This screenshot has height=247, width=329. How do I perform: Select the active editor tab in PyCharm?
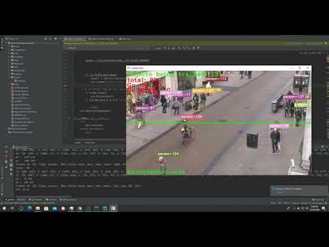point(75,39)
